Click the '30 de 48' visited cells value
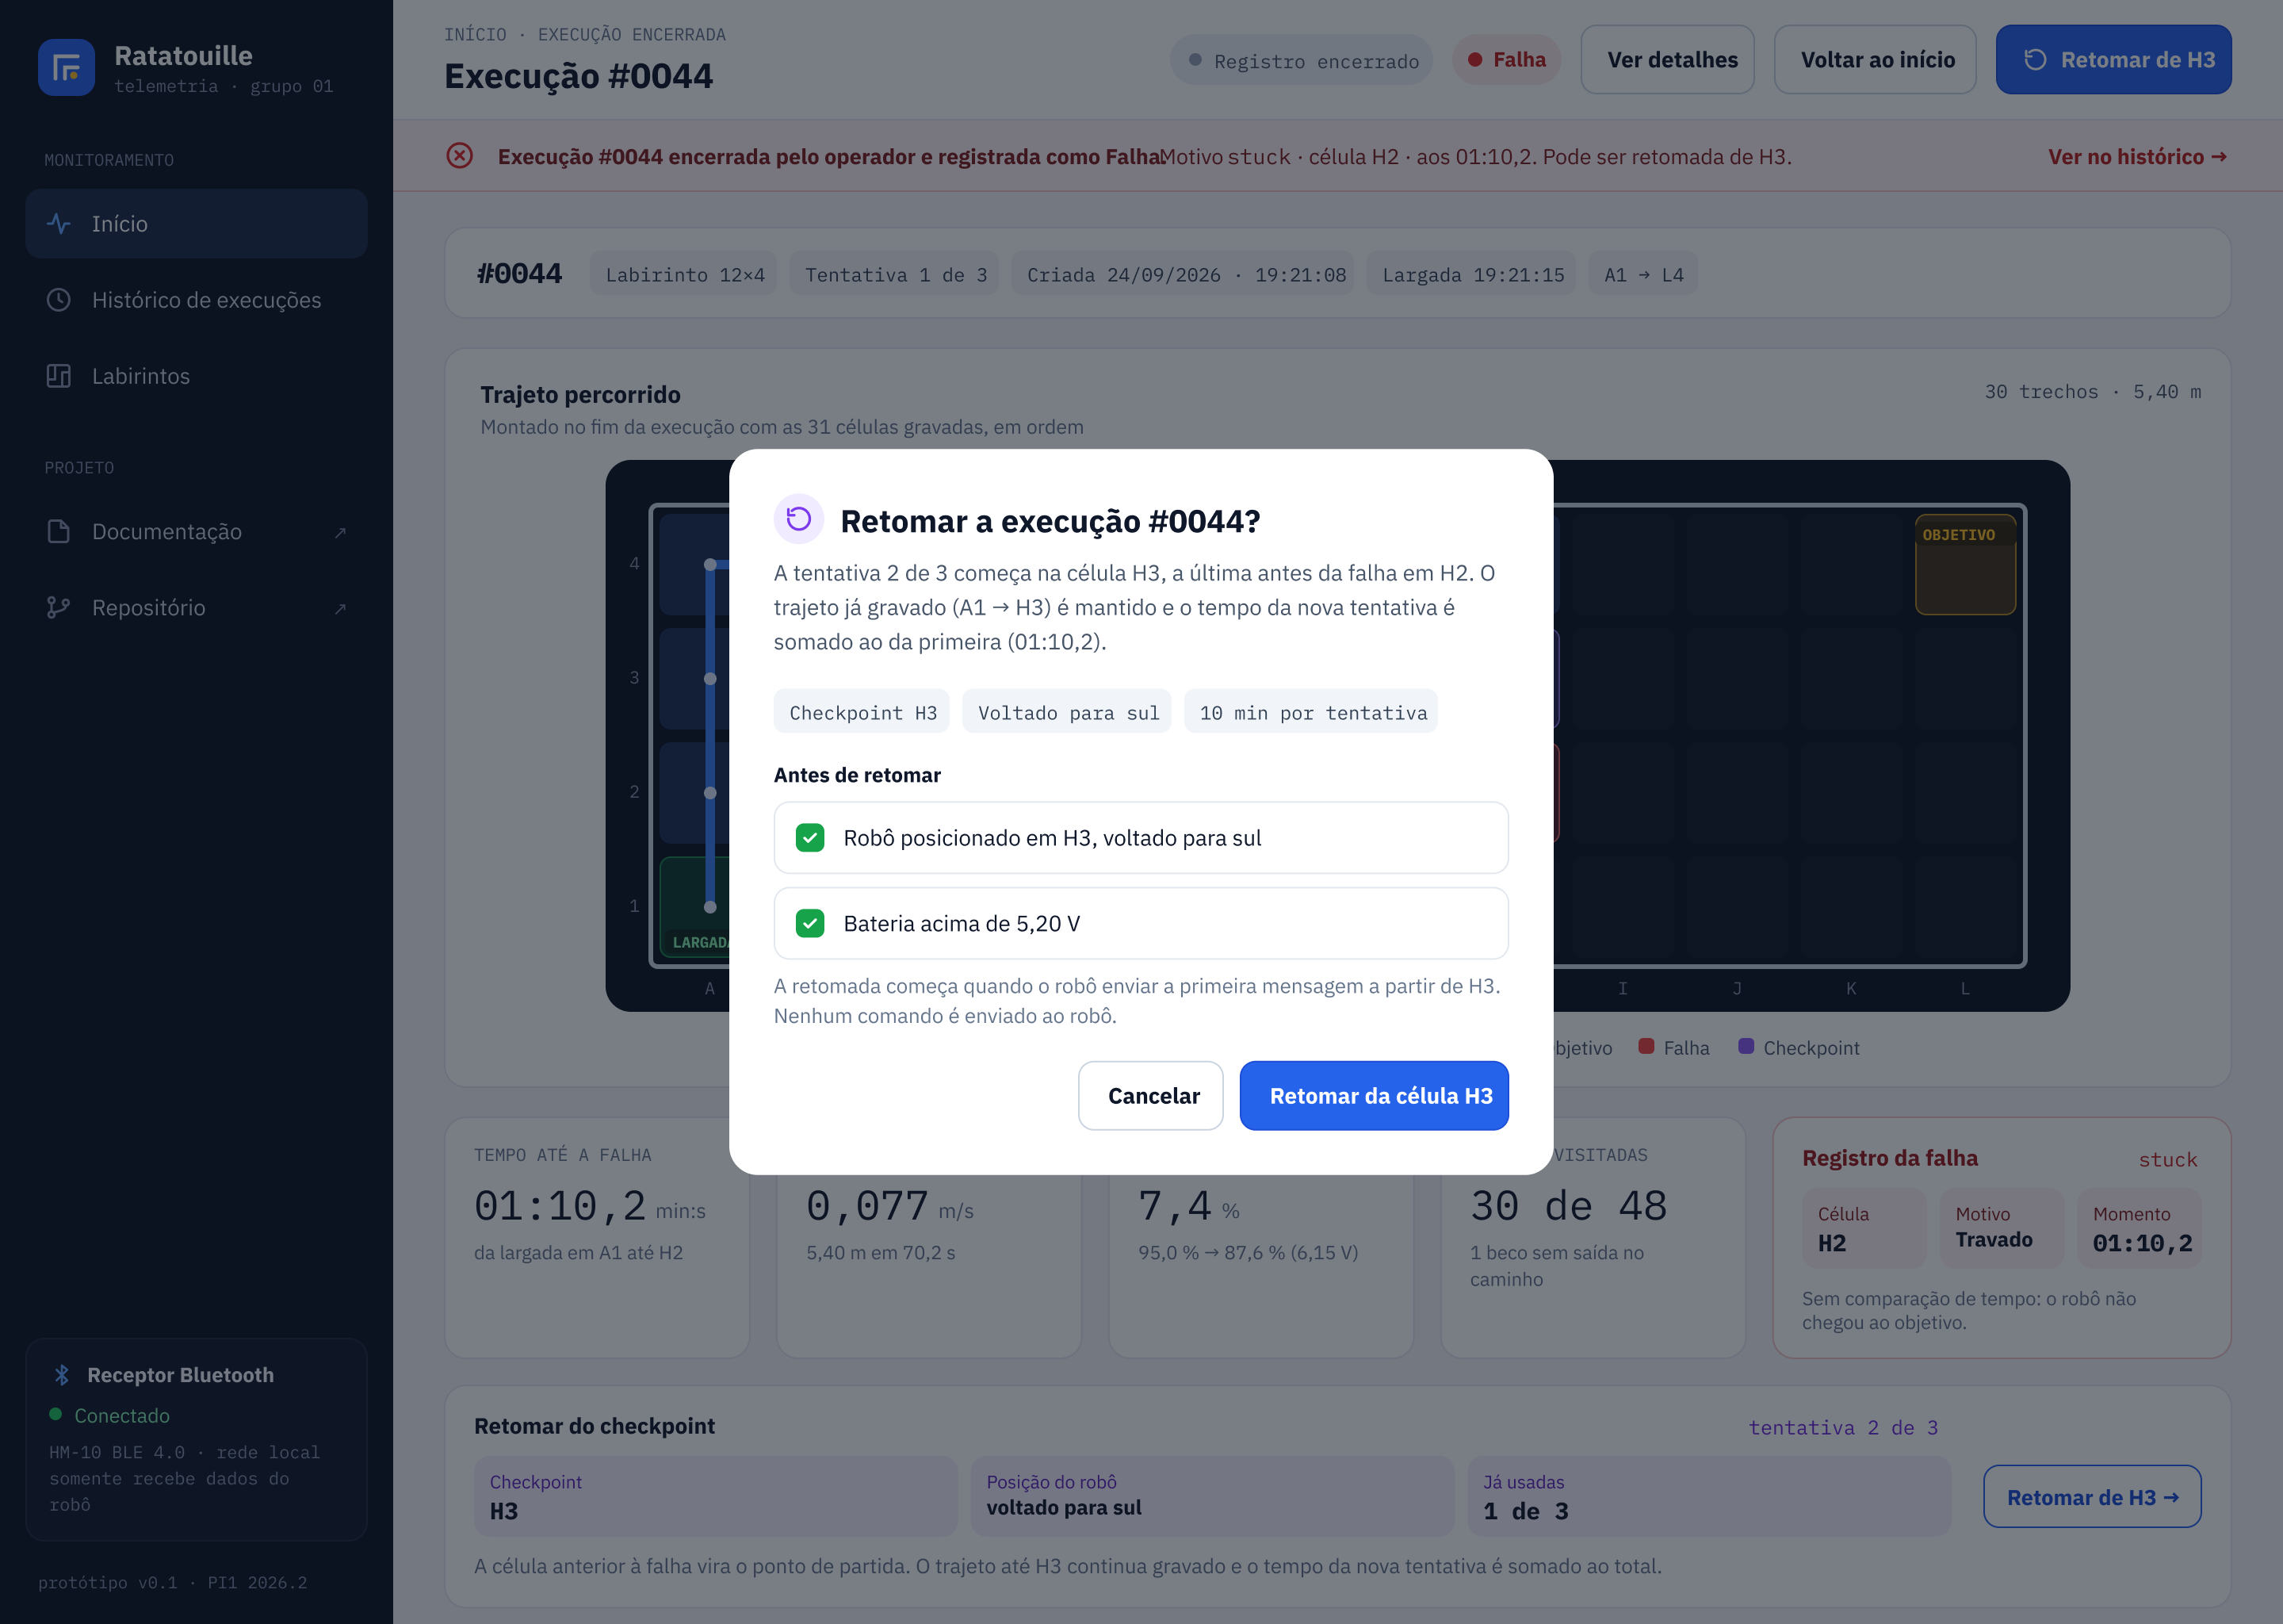This screenshot has height=1624, width=2283. [1568, 1207]
